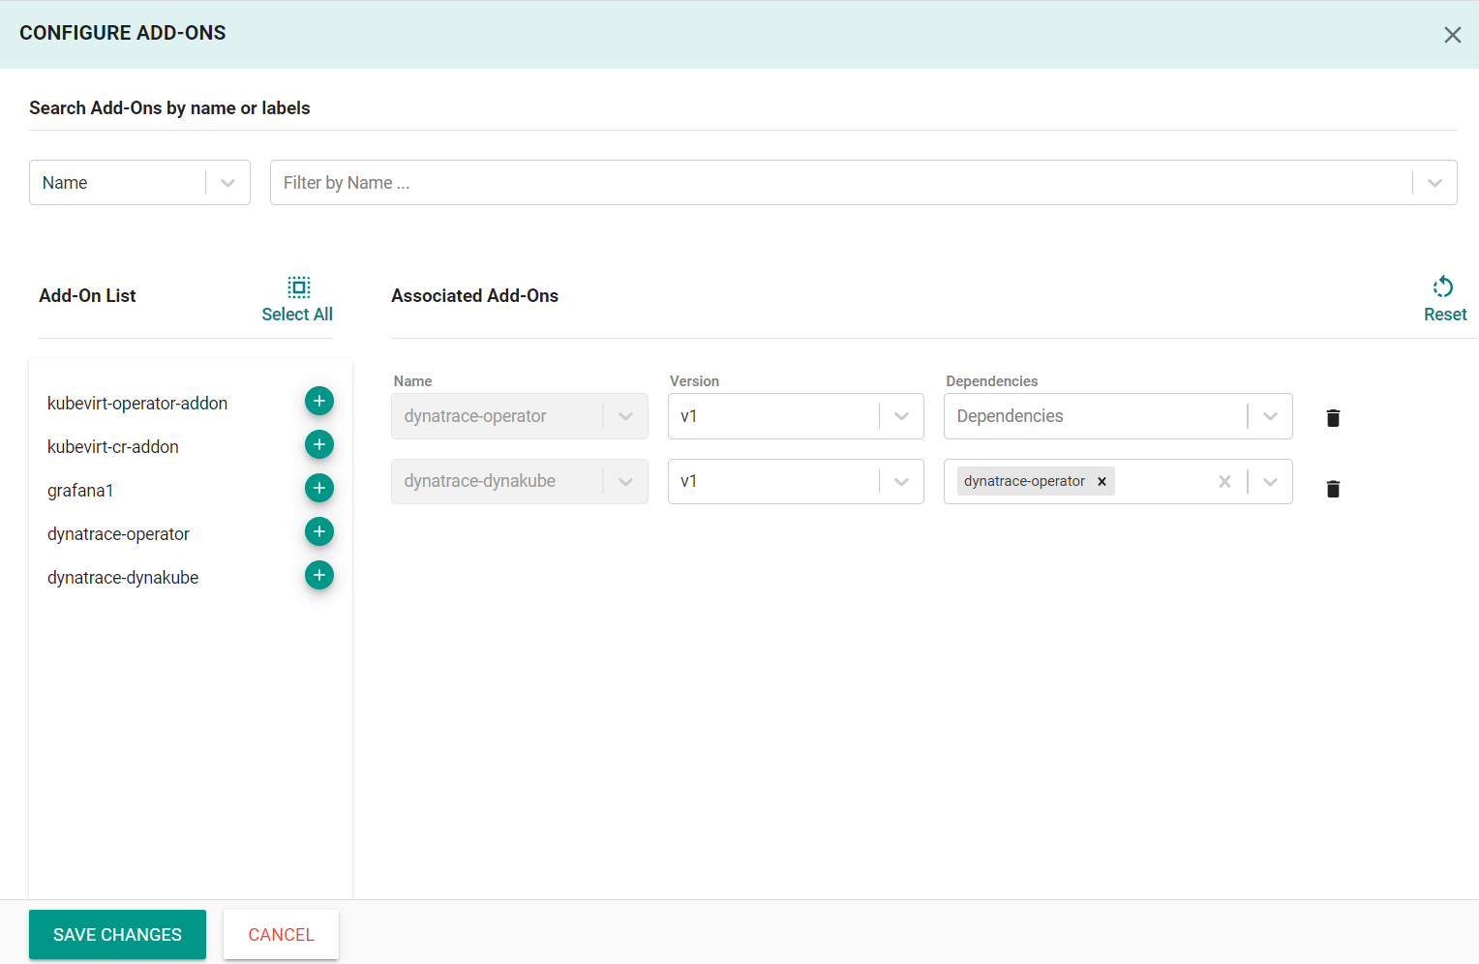Reset the associated add-ons
This screenshot has height=964, width=1479.
1443,286
